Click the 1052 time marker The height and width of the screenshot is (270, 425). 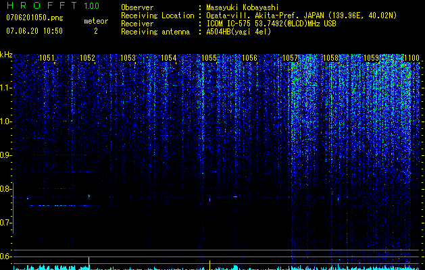click(87, 58)
